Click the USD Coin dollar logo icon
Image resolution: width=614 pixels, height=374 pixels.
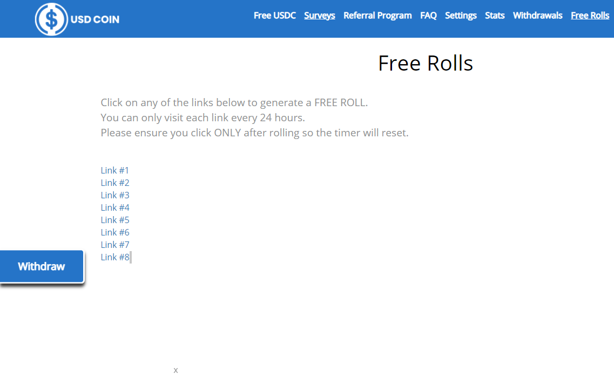coord(51,19)
